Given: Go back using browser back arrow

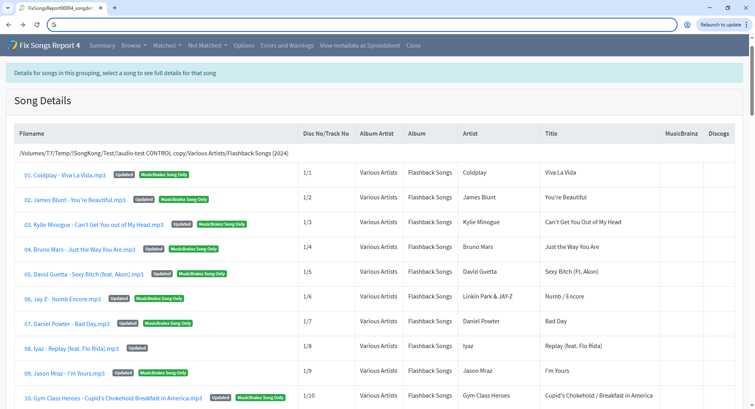Looking at the screenshot, I should [9, 25].
